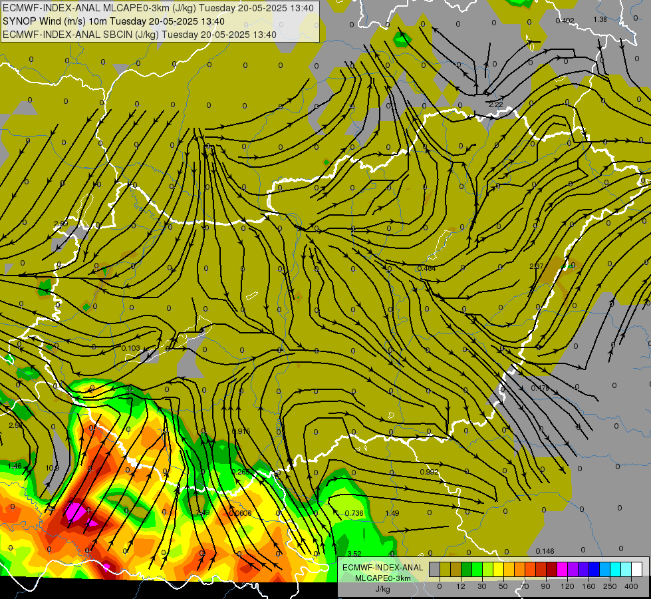
Task: Click the dark red legend swatch
Action: click(x=551, y=569)
